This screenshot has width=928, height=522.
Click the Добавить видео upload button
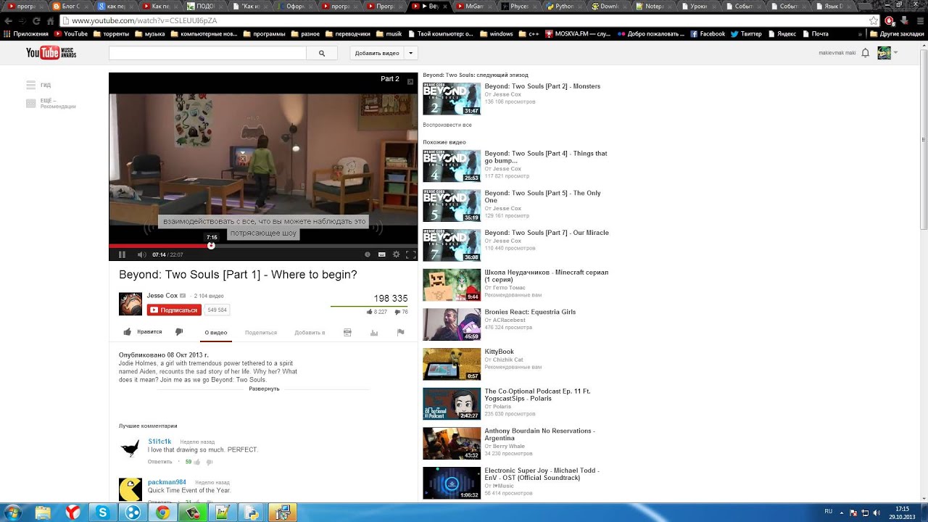pyautogui.click(x=377, y=53)
